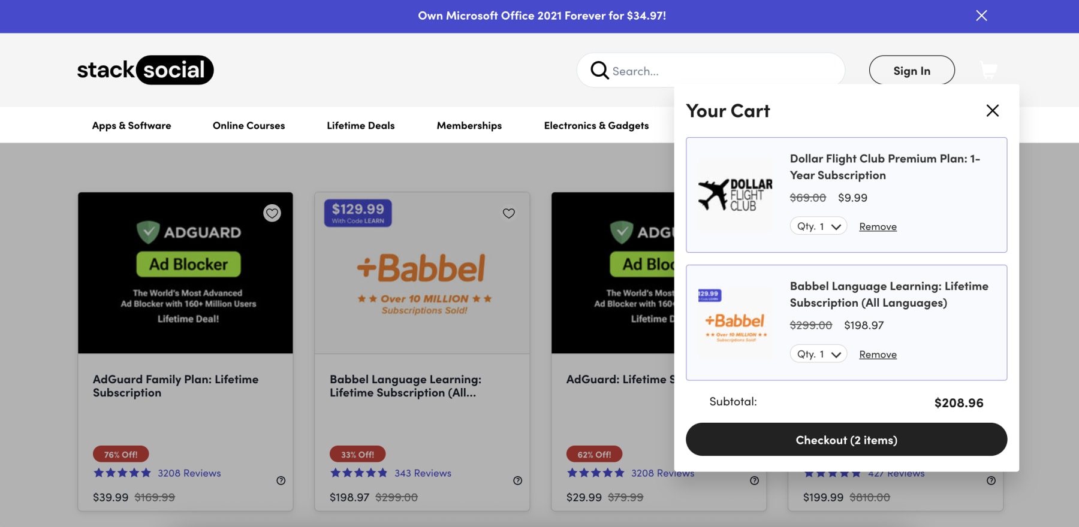1079x527 pixels.
Task: Open Online Courses menu
Action: click(249, 125)
